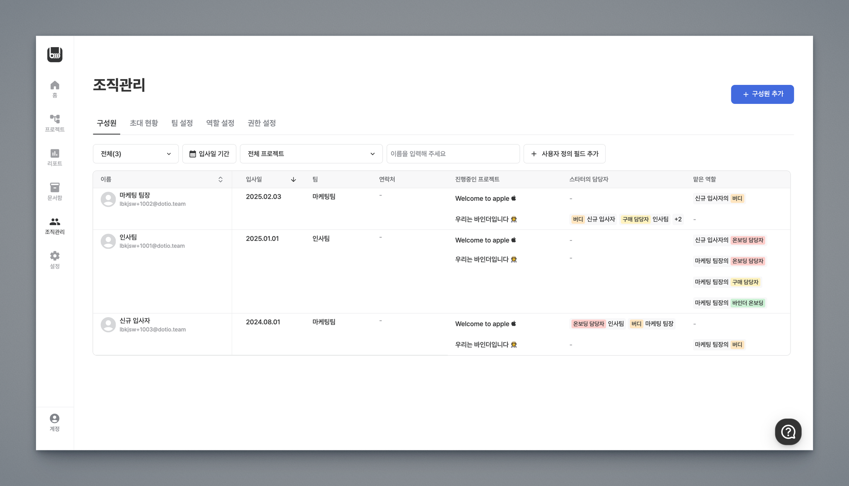The width and height of the screenshot is (849, 486).
Task: Expand the 전체(3) filter dropdown
Action: (136, 154)
